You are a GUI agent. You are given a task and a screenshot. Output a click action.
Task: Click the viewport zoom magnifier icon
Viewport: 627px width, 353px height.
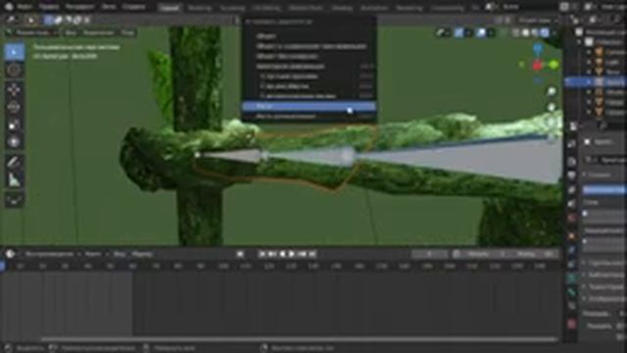552,91
